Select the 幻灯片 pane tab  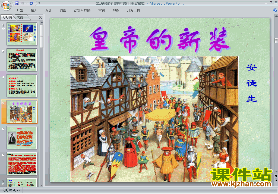(7, 17)
